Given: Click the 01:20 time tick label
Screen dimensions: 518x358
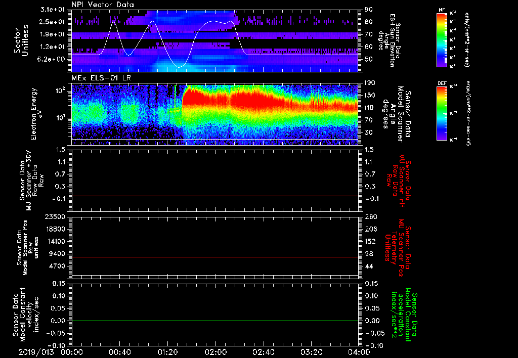Looking at the screenshot, I should [167, 352].
